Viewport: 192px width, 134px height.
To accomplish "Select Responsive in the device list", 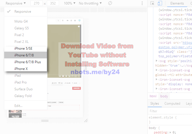I will tap(26, 12).
